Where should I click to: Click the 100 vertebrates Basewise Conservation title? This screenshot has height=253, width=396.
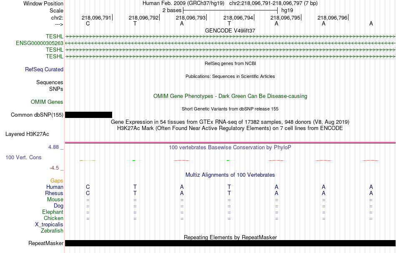click(x=230, y=147)
